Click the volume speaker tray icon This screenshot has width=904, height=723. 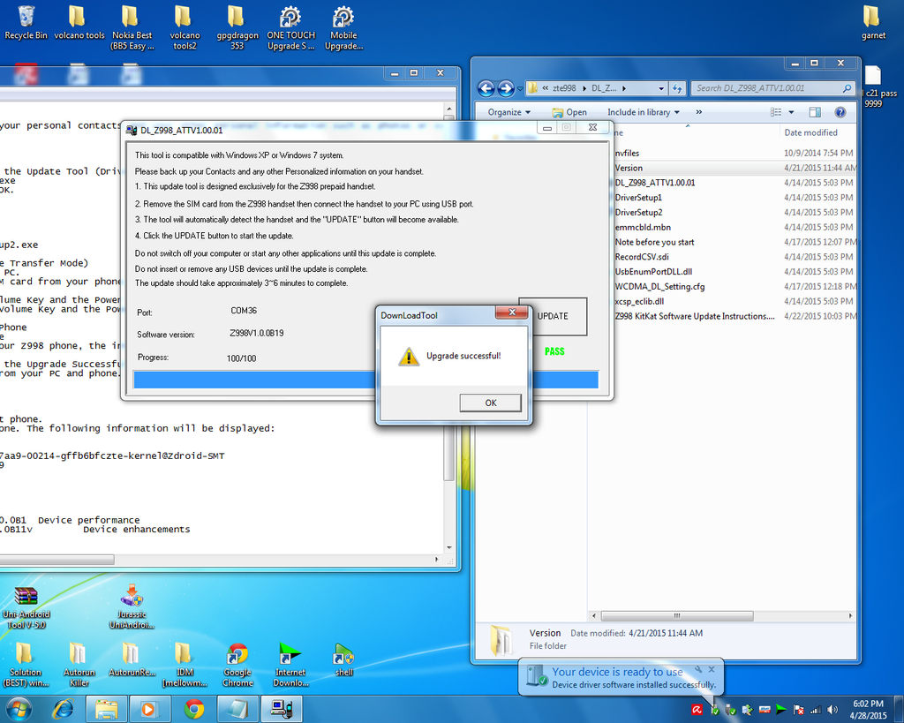click(x=832, y=709)
